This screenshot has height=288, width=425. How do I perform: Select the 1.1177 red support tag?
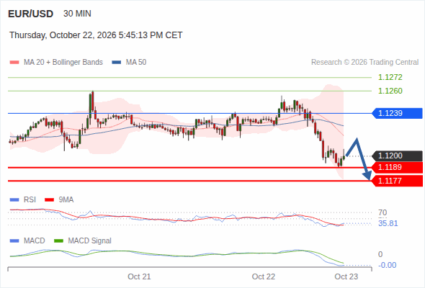397,181
